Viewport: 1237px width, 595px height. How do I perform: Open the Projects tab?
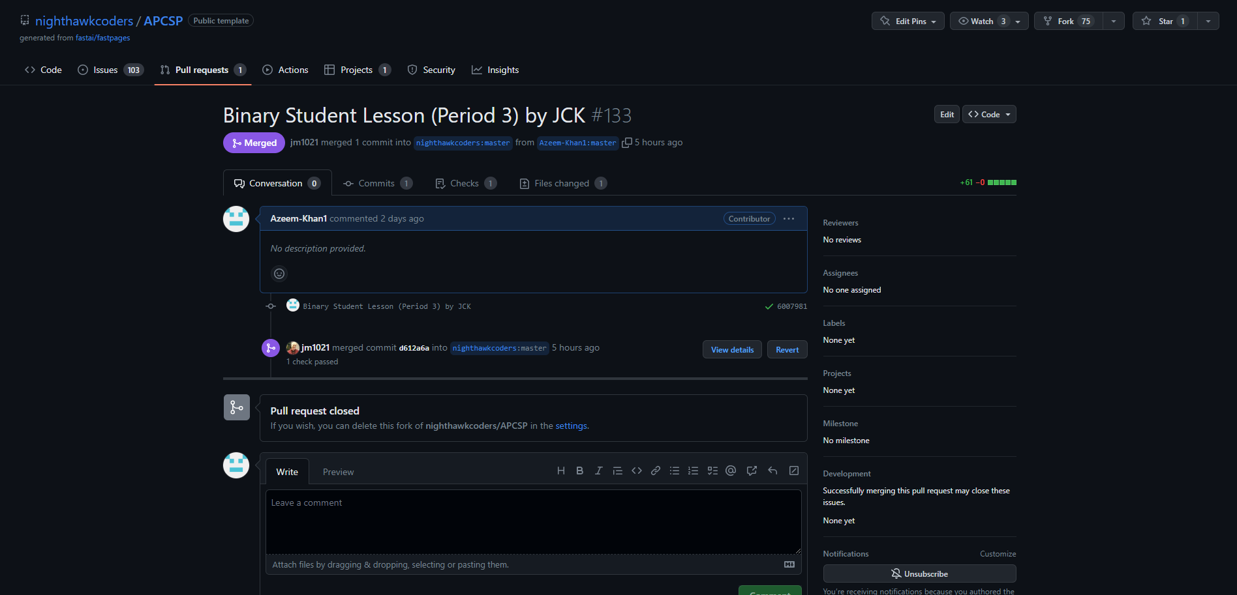point(358,70)
